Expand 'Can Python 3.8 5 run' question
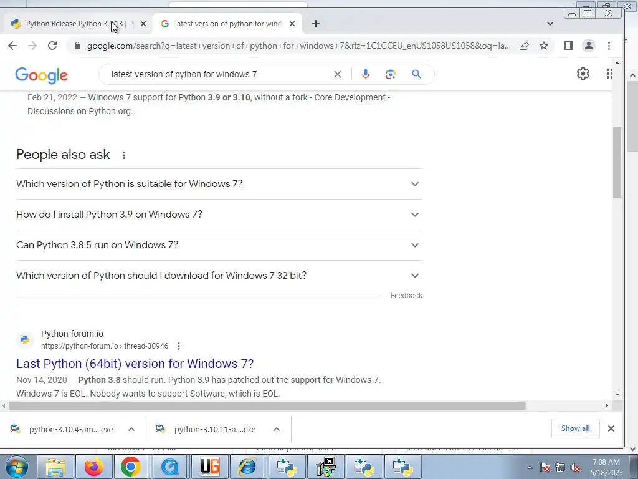Image resolution: width=638 pixels, height=479 pixels. pos(219,245)
